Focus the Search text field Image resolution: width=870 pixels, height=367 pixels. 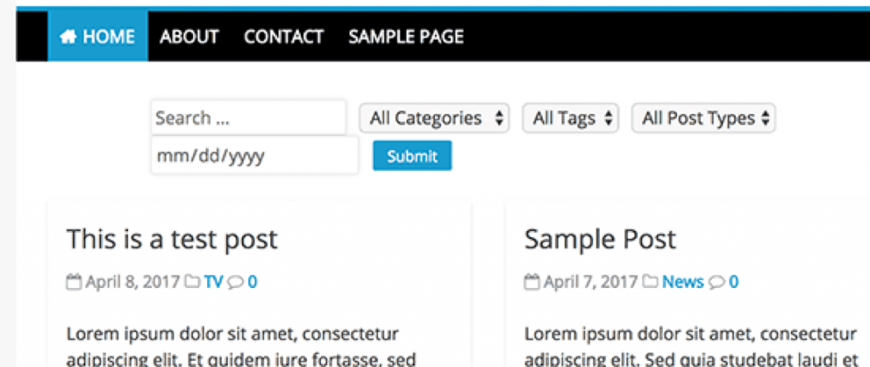tap(249, 117)
